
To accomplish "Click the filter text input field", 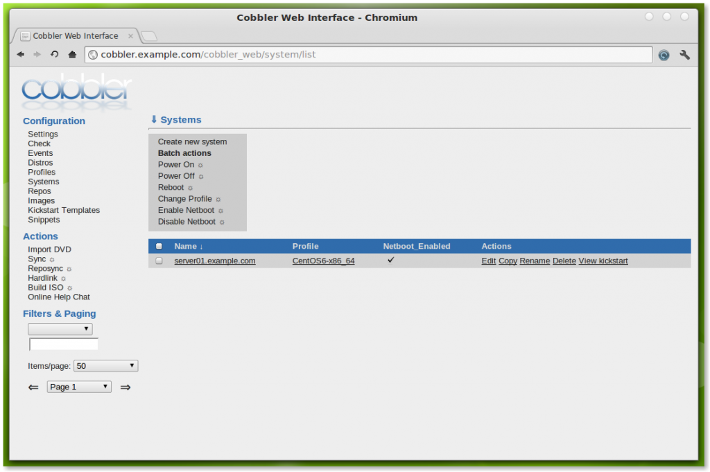I will 64,344.
